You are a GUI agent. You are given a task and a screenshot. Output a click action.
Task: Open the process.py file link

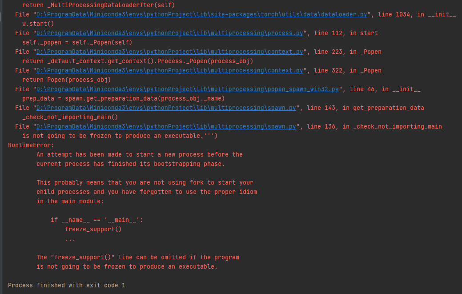click(169, 33)
